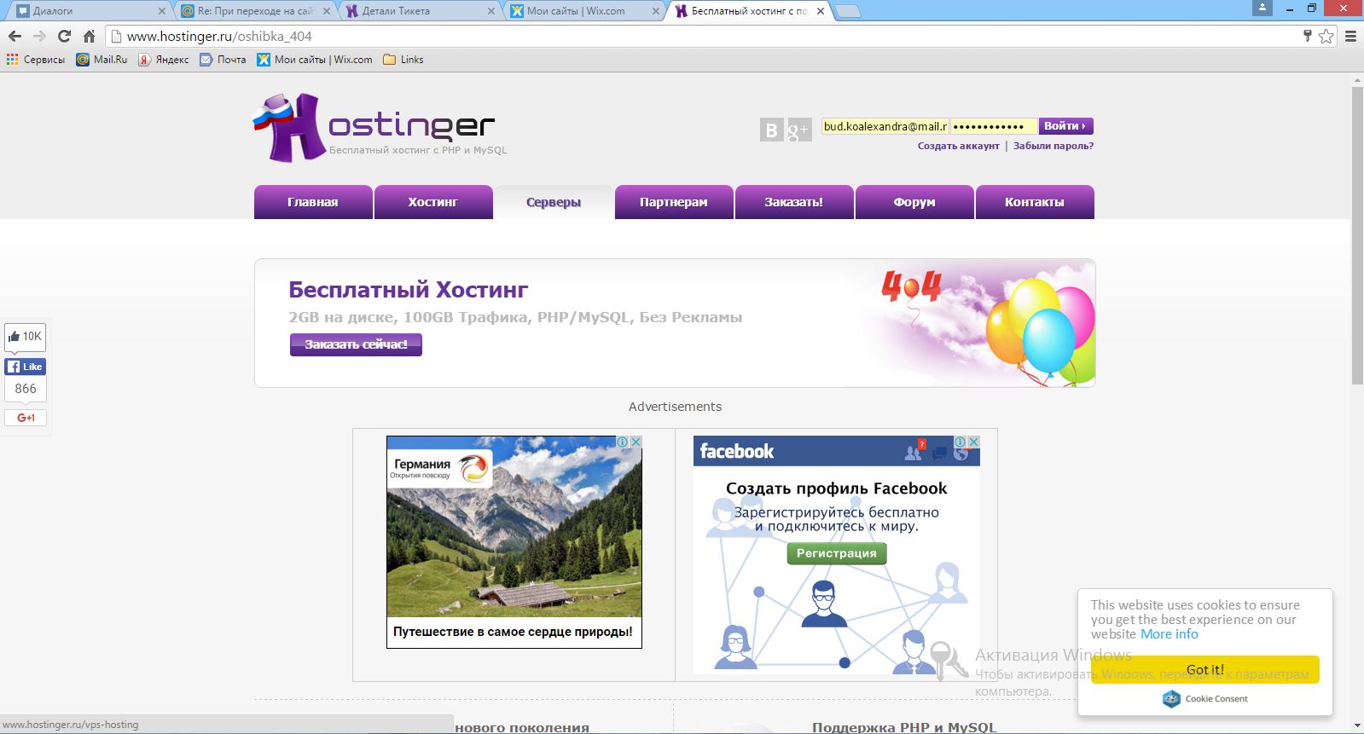Image resolution: width=1364 pixels, height=734 pixels.
Task: Open AdChoices info on Facebook ad
Action: (x=961, y=442)
